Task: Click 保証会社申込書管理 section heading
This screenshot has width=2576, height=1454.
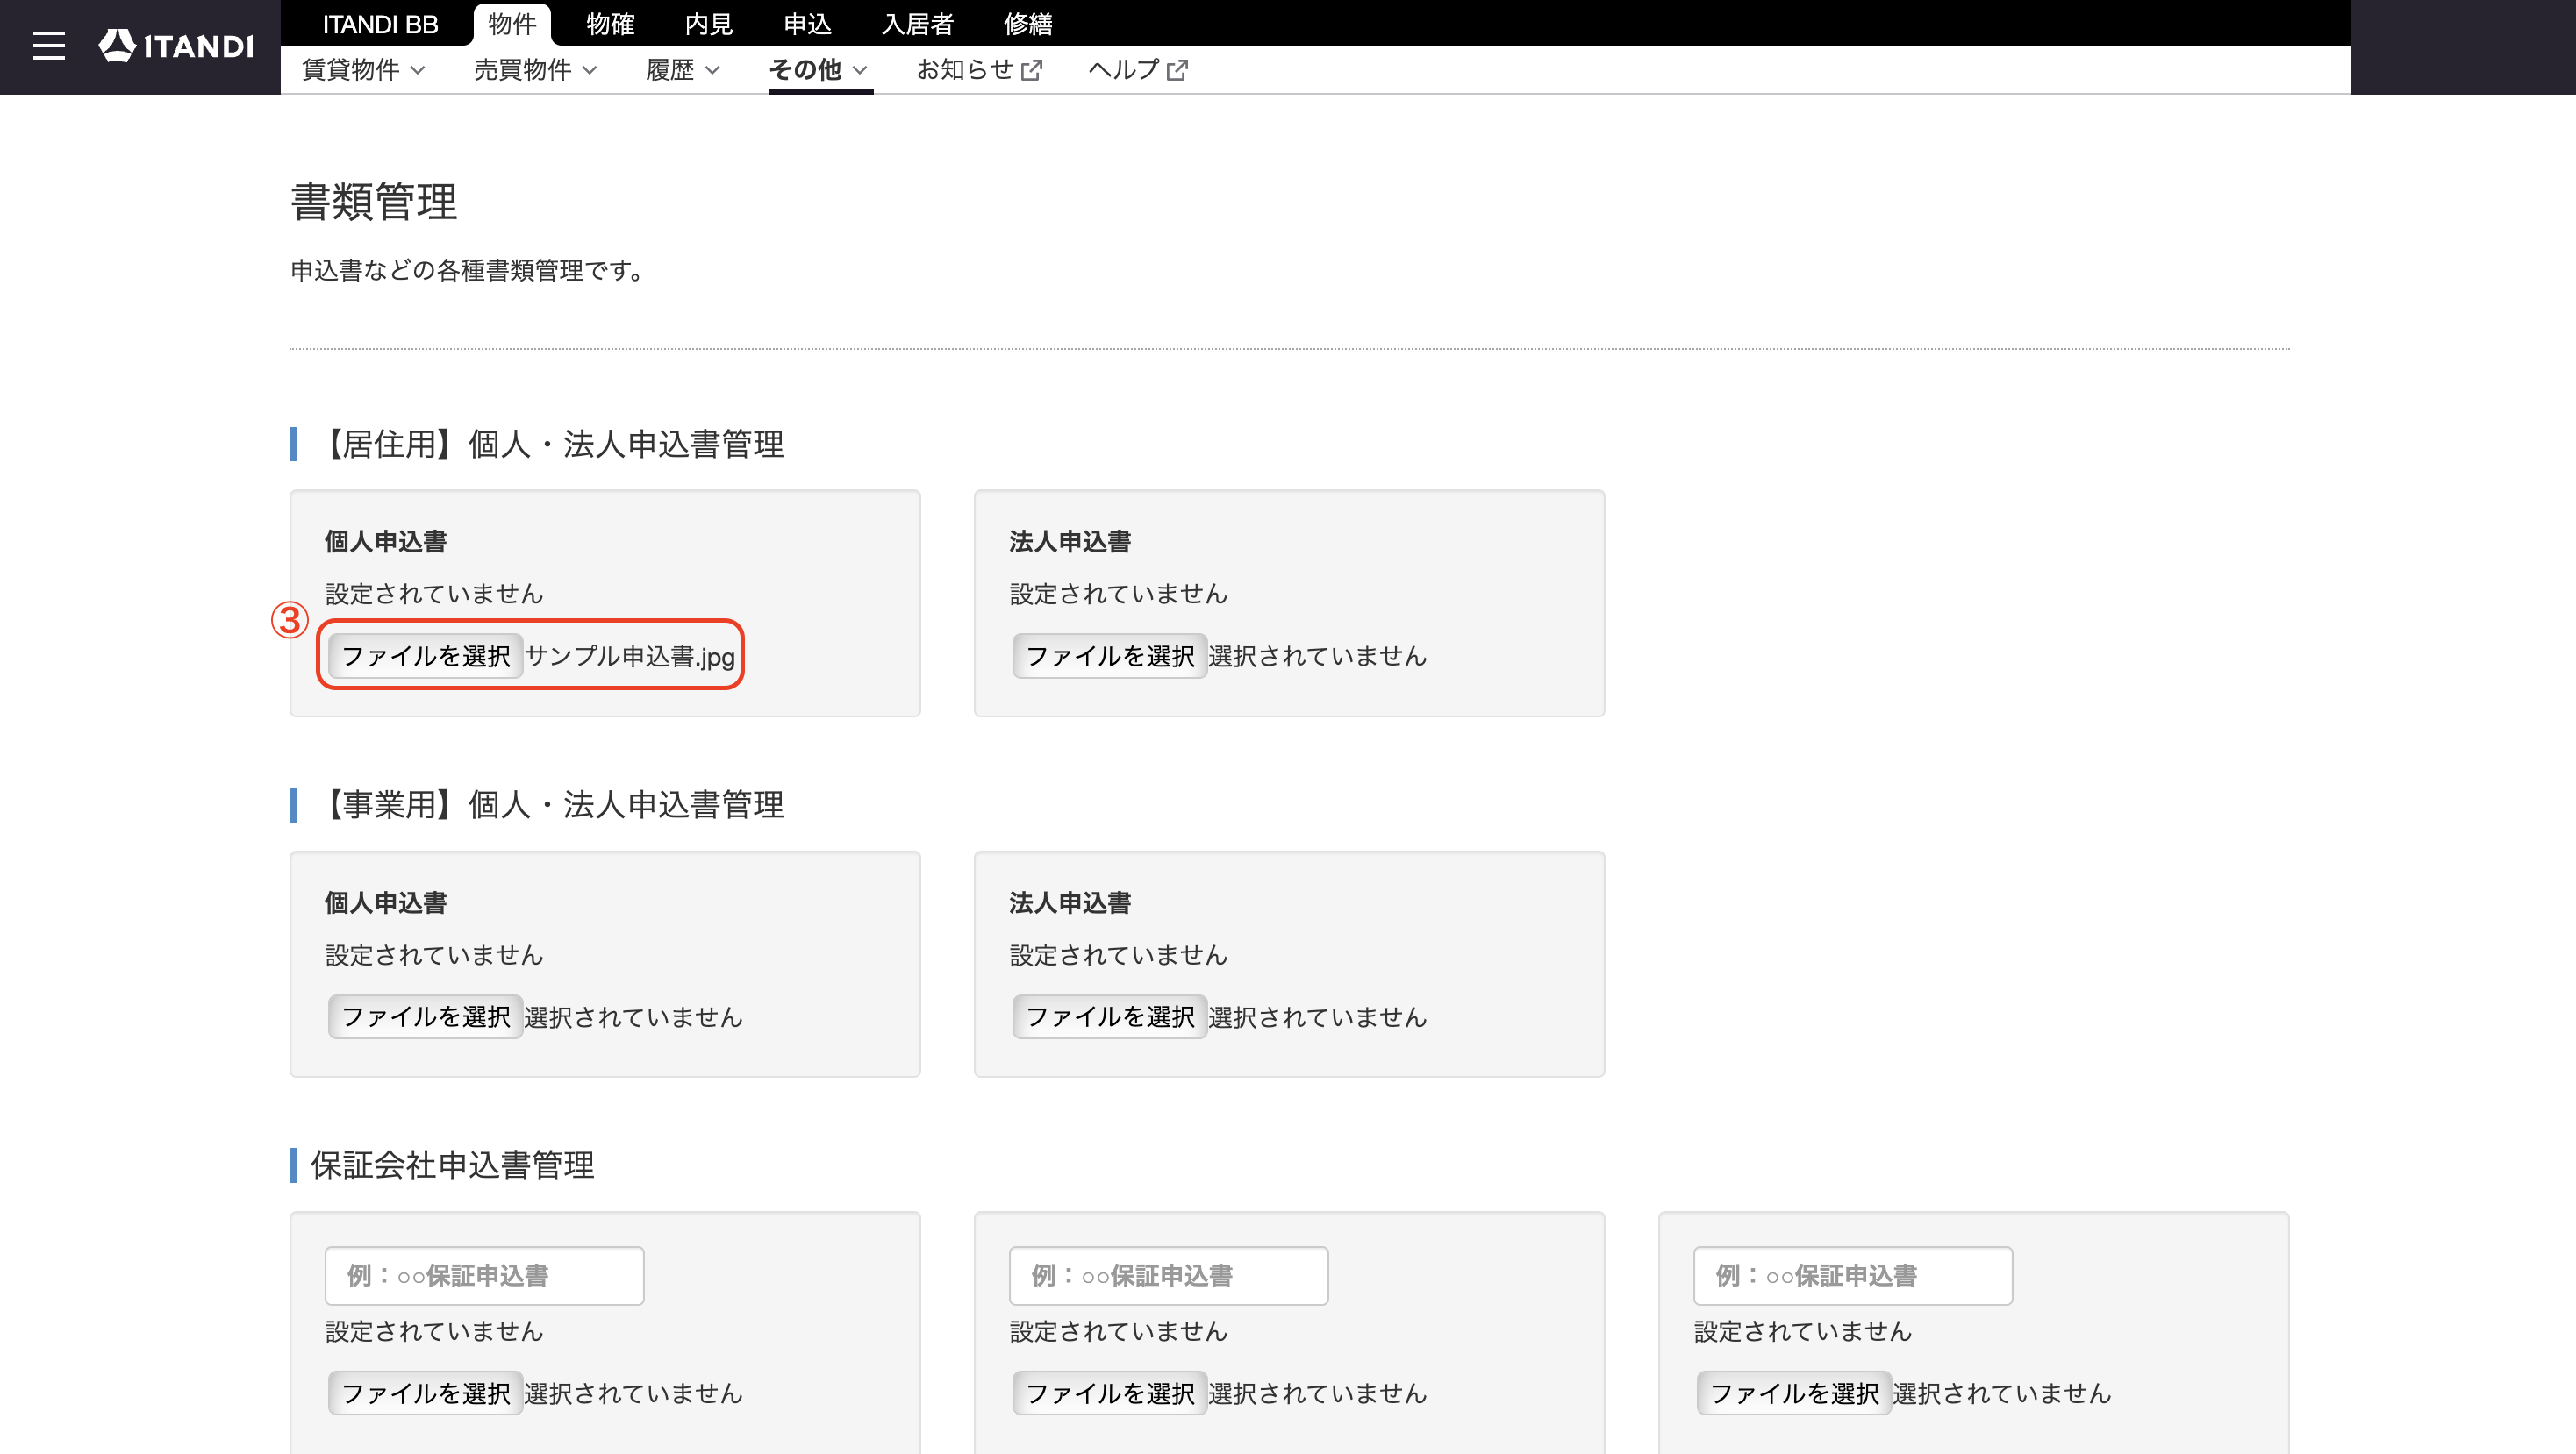Action: (452, 1165)
